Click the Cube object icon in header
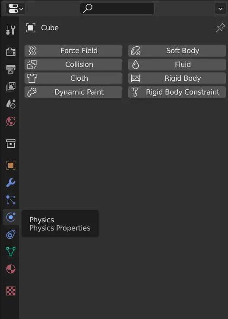Viewport: 228px width, 319px height. click(x=31, y=28)
